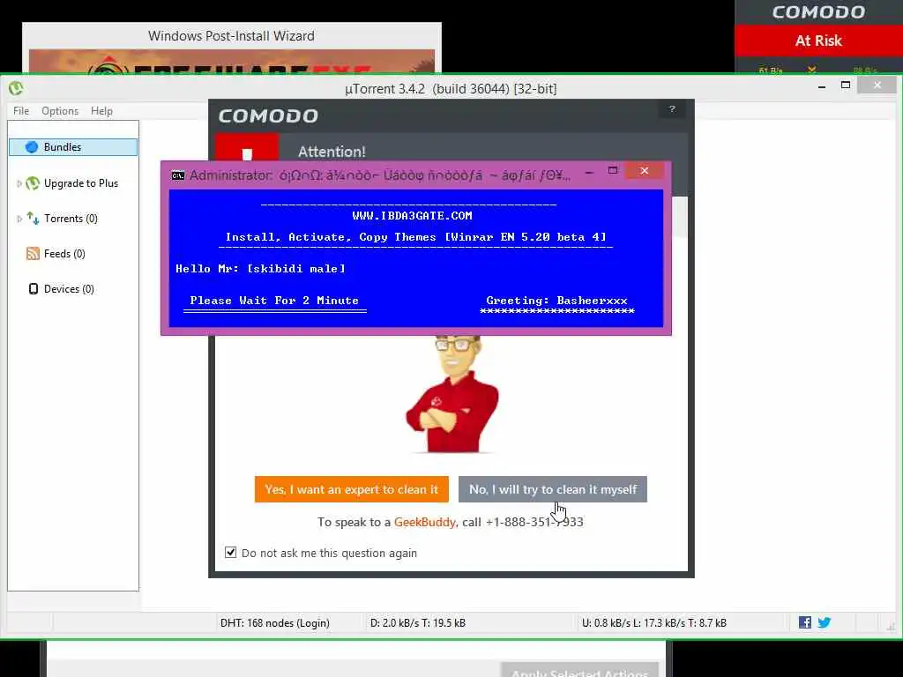Select 'Upgrade to Plus' label in sidebar
Image resolution: width=903 pixels, height=677 pixels.
[80, 183]
